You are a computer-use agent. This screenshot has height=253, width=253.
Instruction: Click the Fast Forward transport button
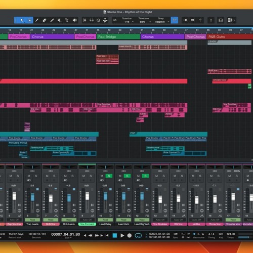[x=97, y=235]
